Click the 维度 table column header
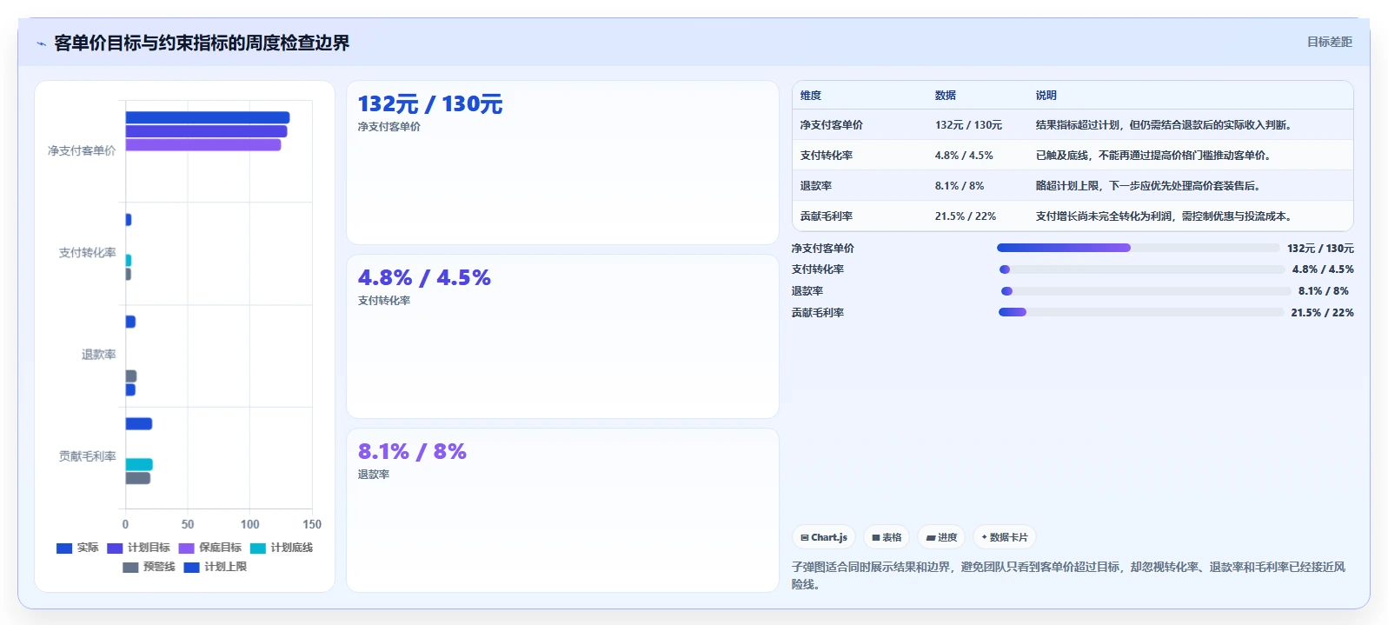Image resolution: width=1388 pixels, height=625 pixels. tap(811, 96)
